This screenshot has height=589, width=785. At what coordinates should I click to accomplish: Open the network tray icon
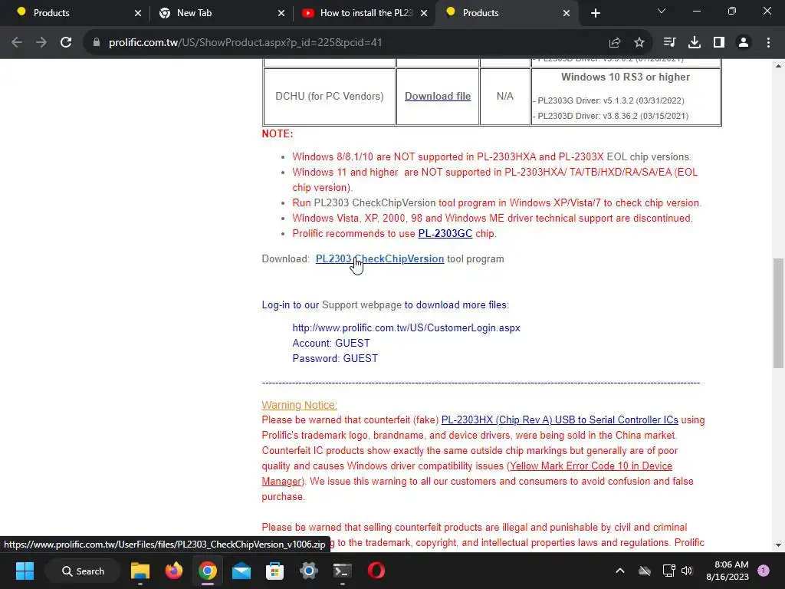tap(668, 571)
